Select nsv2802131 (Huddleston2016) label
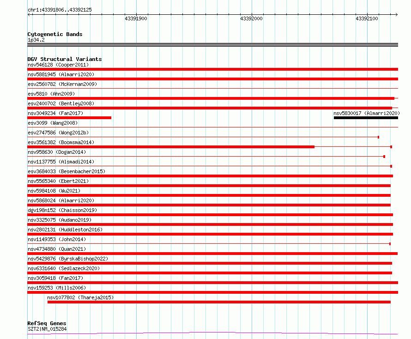Image resolution: width=411 pixels, height=339 pixels. point(65,230)
